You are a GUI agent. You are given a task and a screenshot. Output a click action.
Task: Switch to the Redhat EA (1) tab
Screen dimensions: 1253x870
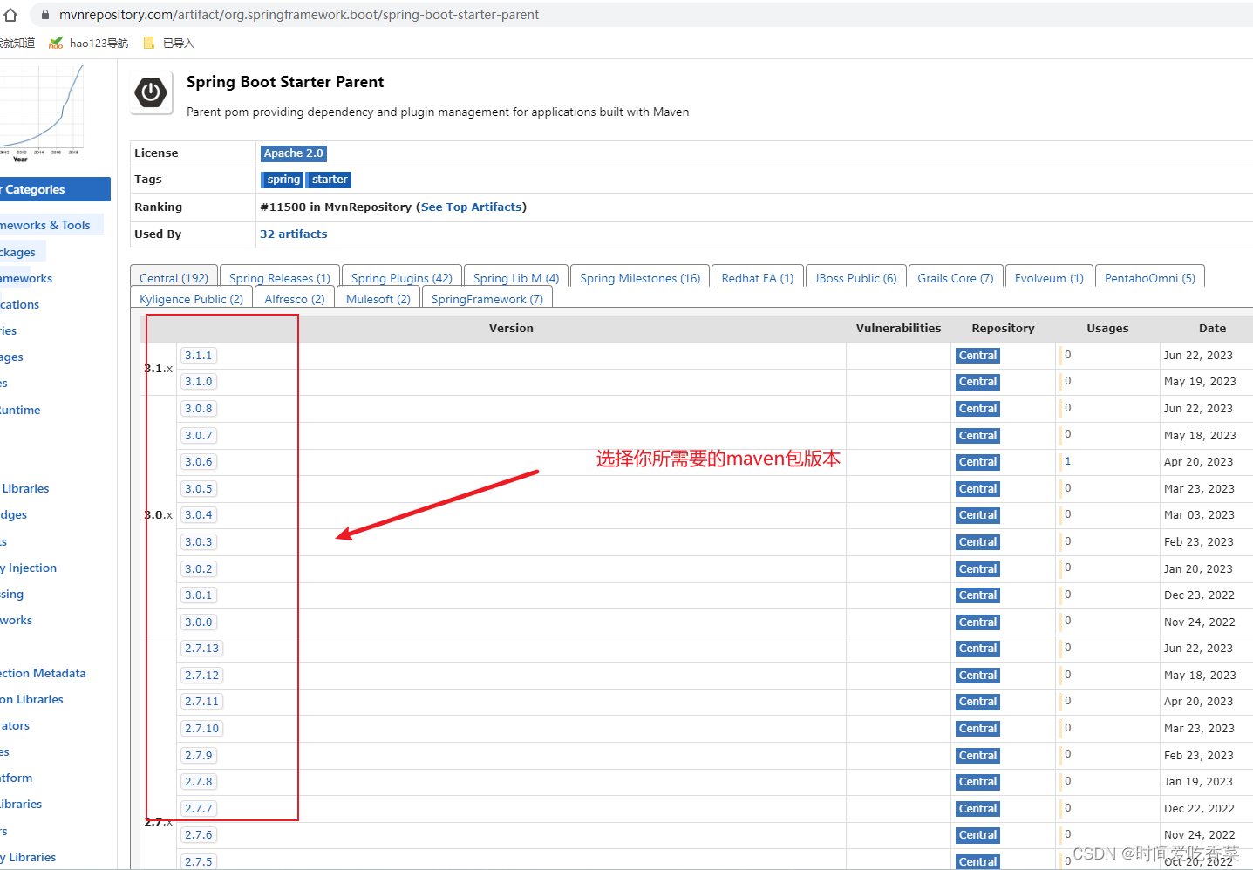click(x=758, y=278)
